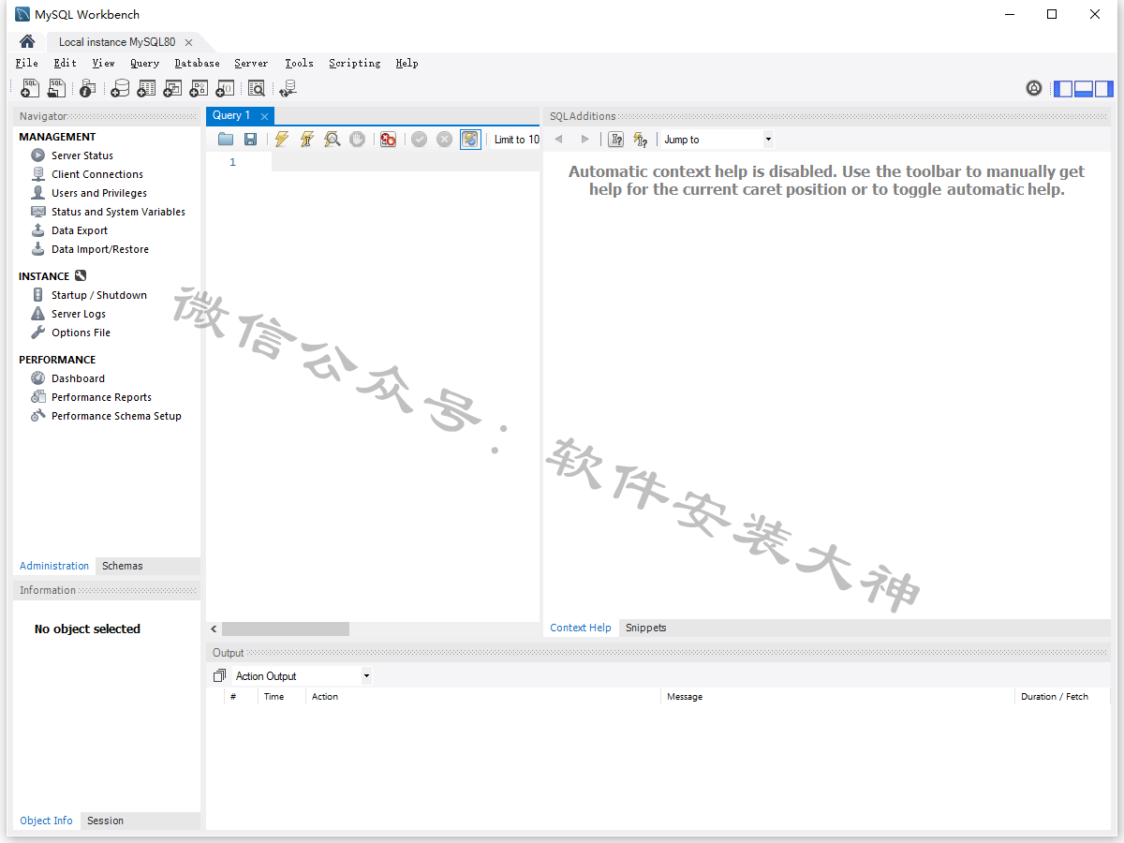Go to the Home screen tab icon
The image size is (1124, 843).
coord(27,41)
